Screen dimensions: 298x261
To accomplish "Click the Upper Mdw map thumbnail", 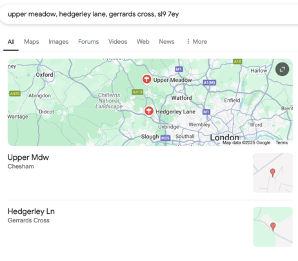I will pyautogui.click(x=273, y=173).
